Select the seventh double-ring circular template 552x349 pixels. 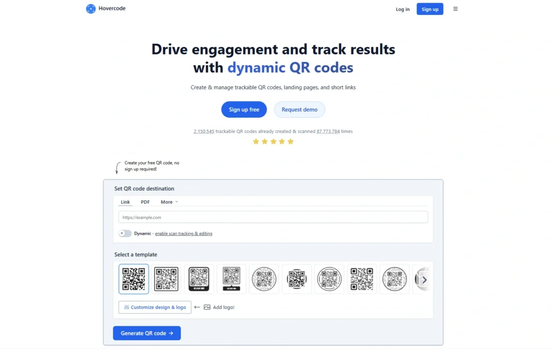[329, 279]
